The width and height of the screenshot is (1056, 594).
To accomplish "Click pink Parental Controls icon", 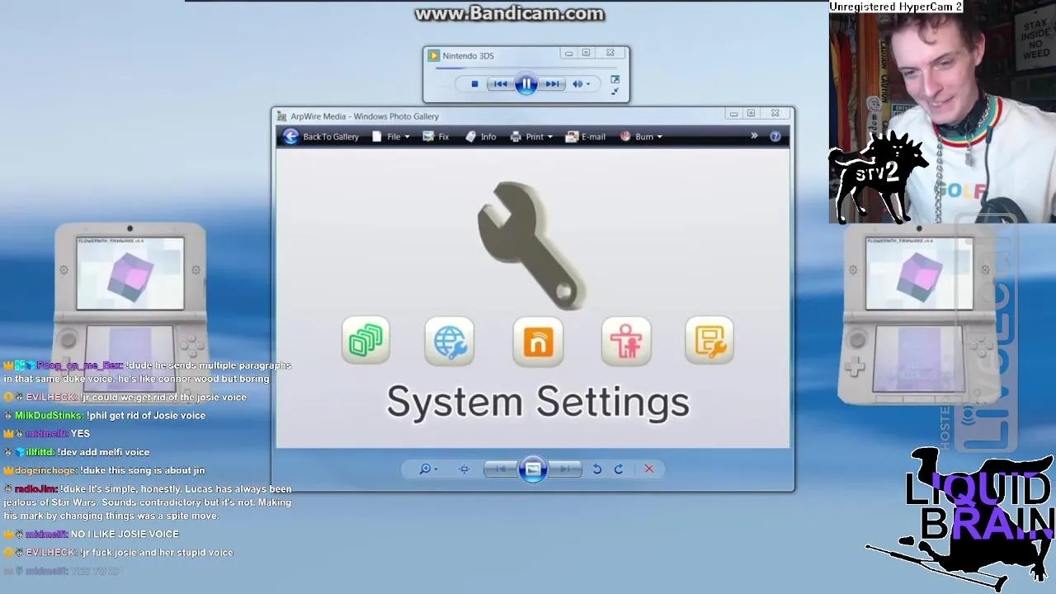I will (x=626, y=341).
